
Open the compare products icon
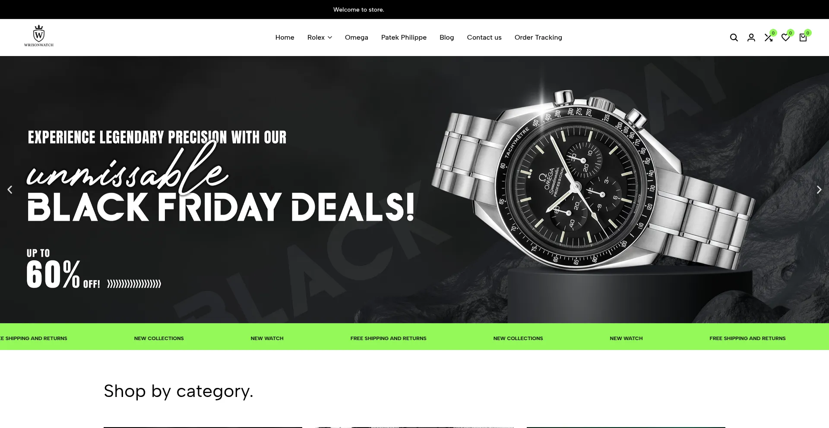click(x=769, y=37)
